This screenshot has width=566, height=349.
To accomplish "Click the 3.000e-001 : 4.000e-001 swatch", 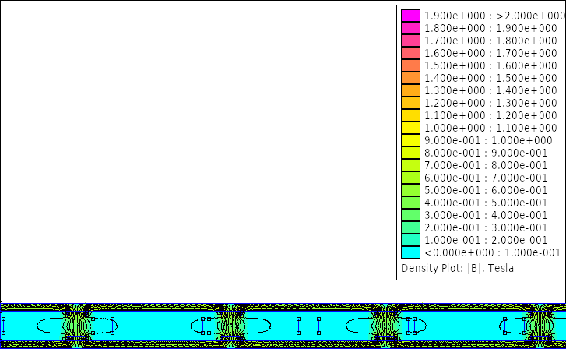I will [410, 215].
